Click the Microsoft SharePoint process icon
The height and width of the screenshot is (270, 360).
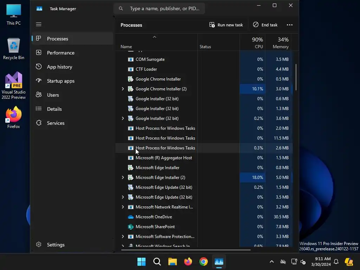tap(131, 227)
